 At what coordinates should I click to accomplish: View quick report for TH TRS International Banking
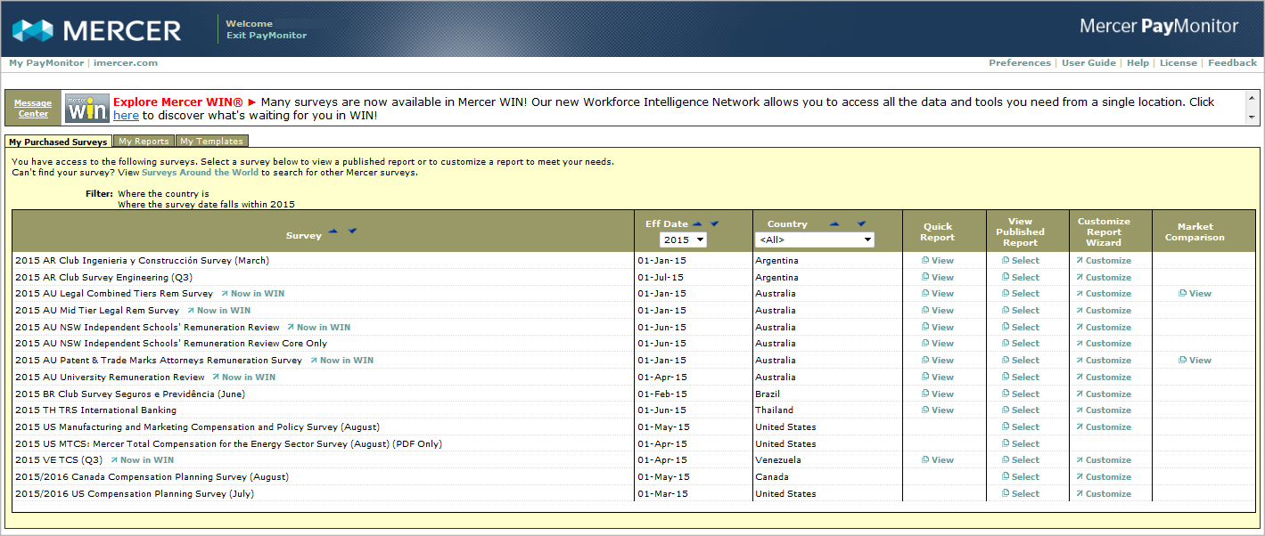(938, 410)
